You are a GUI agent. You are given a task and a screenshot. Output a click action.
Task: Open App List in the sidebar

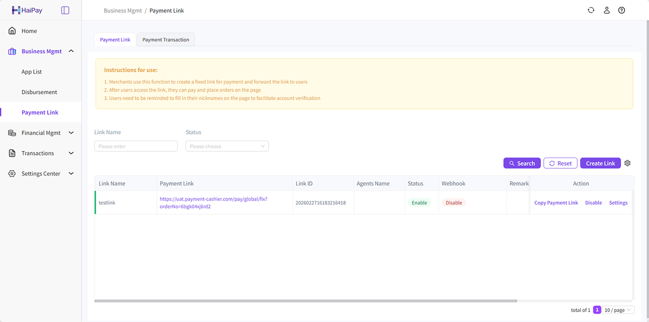point(32,72)
